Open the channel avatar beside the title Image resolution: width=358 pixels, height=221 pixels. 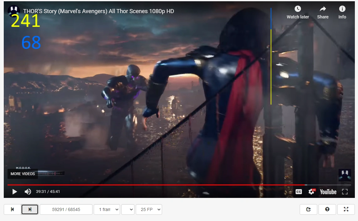point(13,11)
